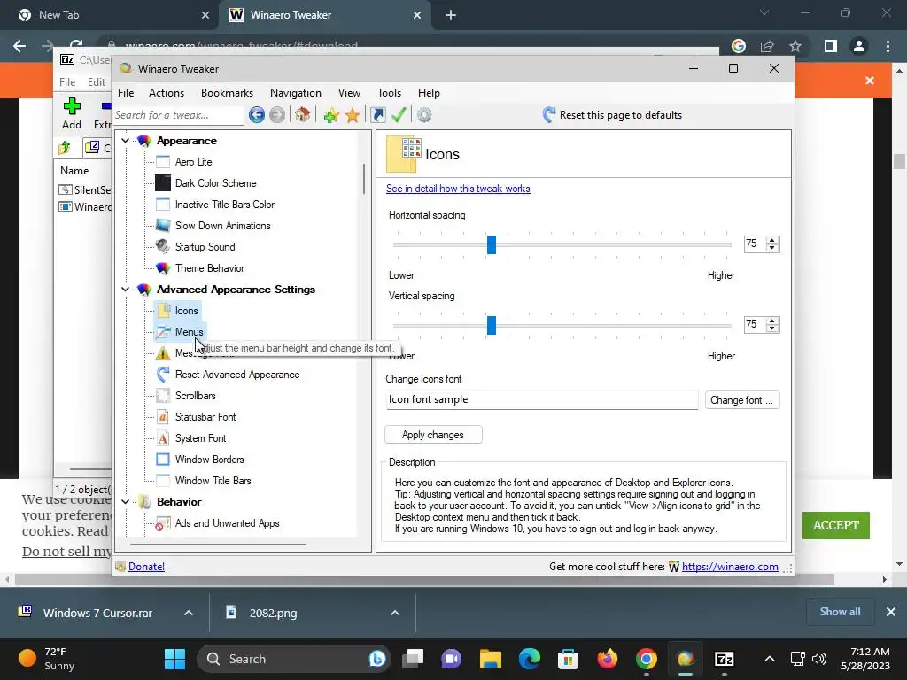Click the Vertical spacing value stepper
This screenshot has width=907, height=680.
(x=772, y=324)
